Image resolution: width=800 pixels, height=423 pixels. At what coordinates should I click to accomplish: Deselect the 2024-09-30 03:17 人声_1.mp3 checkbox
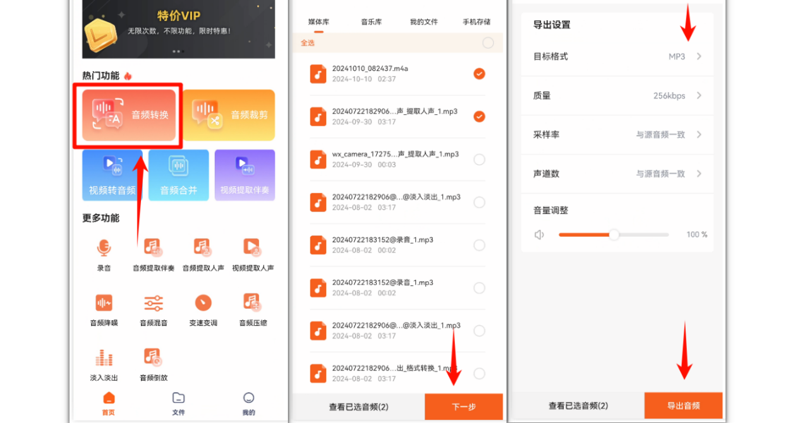(479, 116)
